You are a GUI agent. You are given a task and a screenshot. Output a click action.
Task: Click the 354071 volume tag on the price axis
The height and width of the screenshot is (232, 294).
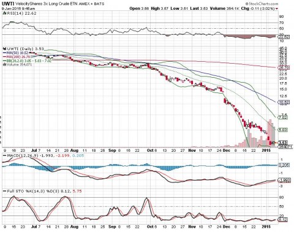285,146
